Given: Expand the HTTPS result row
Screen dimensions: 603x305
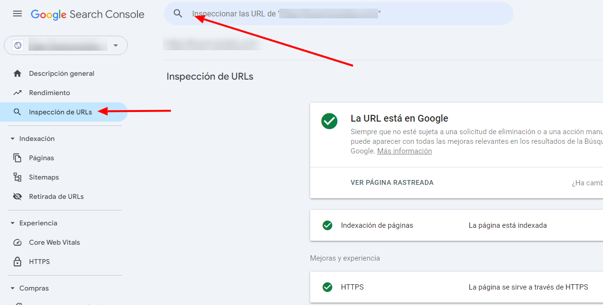Looking at the screenshot, I should click(x=456, y=287).
